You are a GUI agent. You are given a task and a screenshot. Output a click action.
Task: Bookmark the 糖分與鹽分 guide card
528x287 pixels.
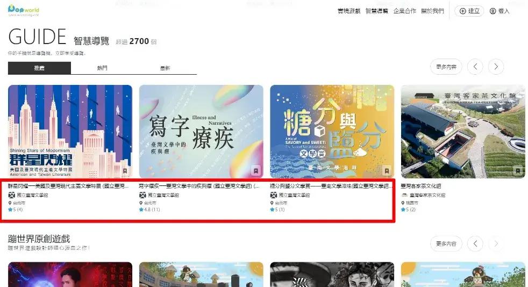387,171
